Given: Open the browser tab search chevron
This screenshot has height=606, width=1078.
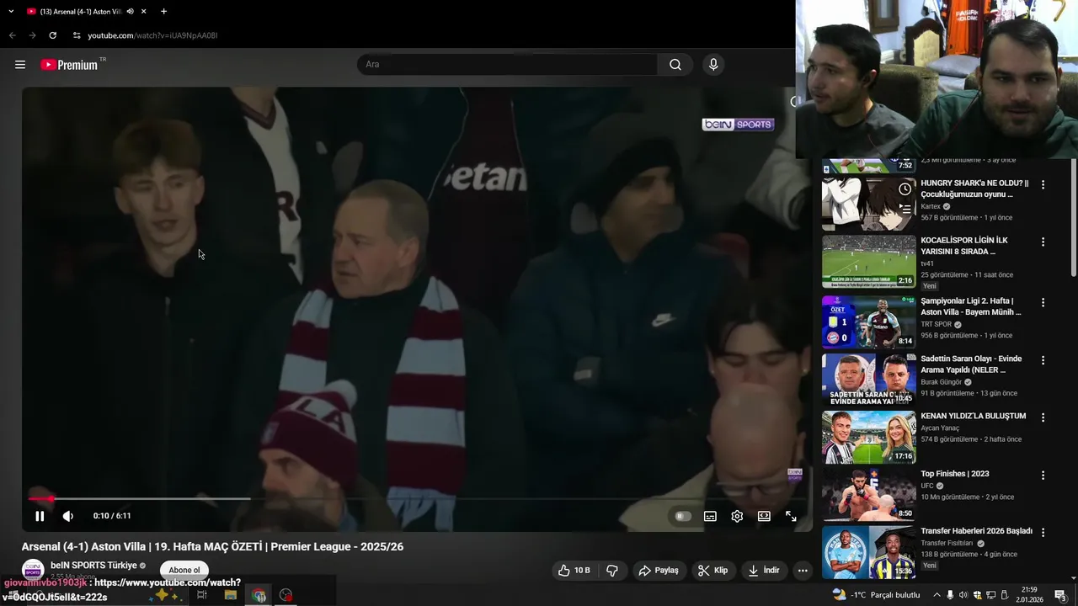Looking at the screenshot, I should (12, 11).
